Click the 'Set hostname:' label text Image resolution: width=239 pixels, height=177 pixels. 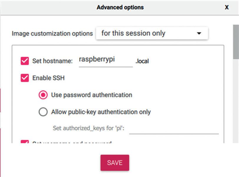(52, 61)
